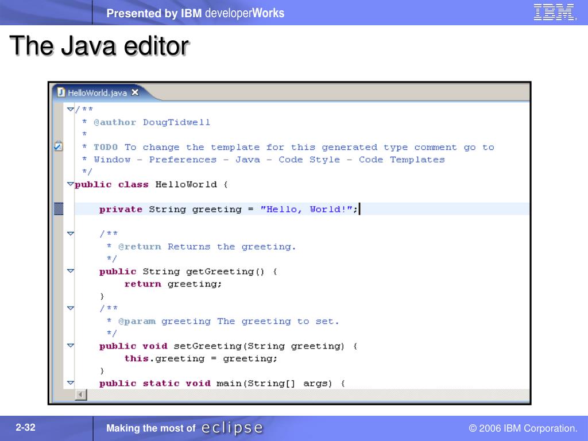The image size is (588, 441).
Task: Click the "@param greeting The greeting to set." line
Action: click(x=229, y=321)
